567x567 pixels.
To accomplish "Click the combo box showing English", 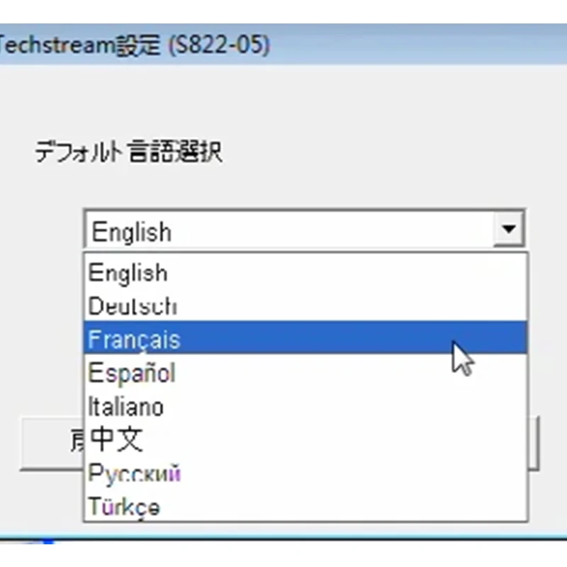I will click(x=304, y=229).
